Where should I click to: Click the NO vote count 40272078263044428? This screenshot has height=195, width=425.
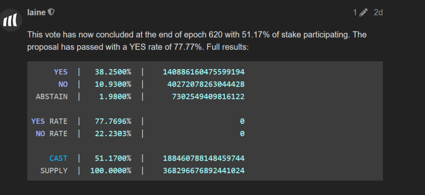click(206, 84)
